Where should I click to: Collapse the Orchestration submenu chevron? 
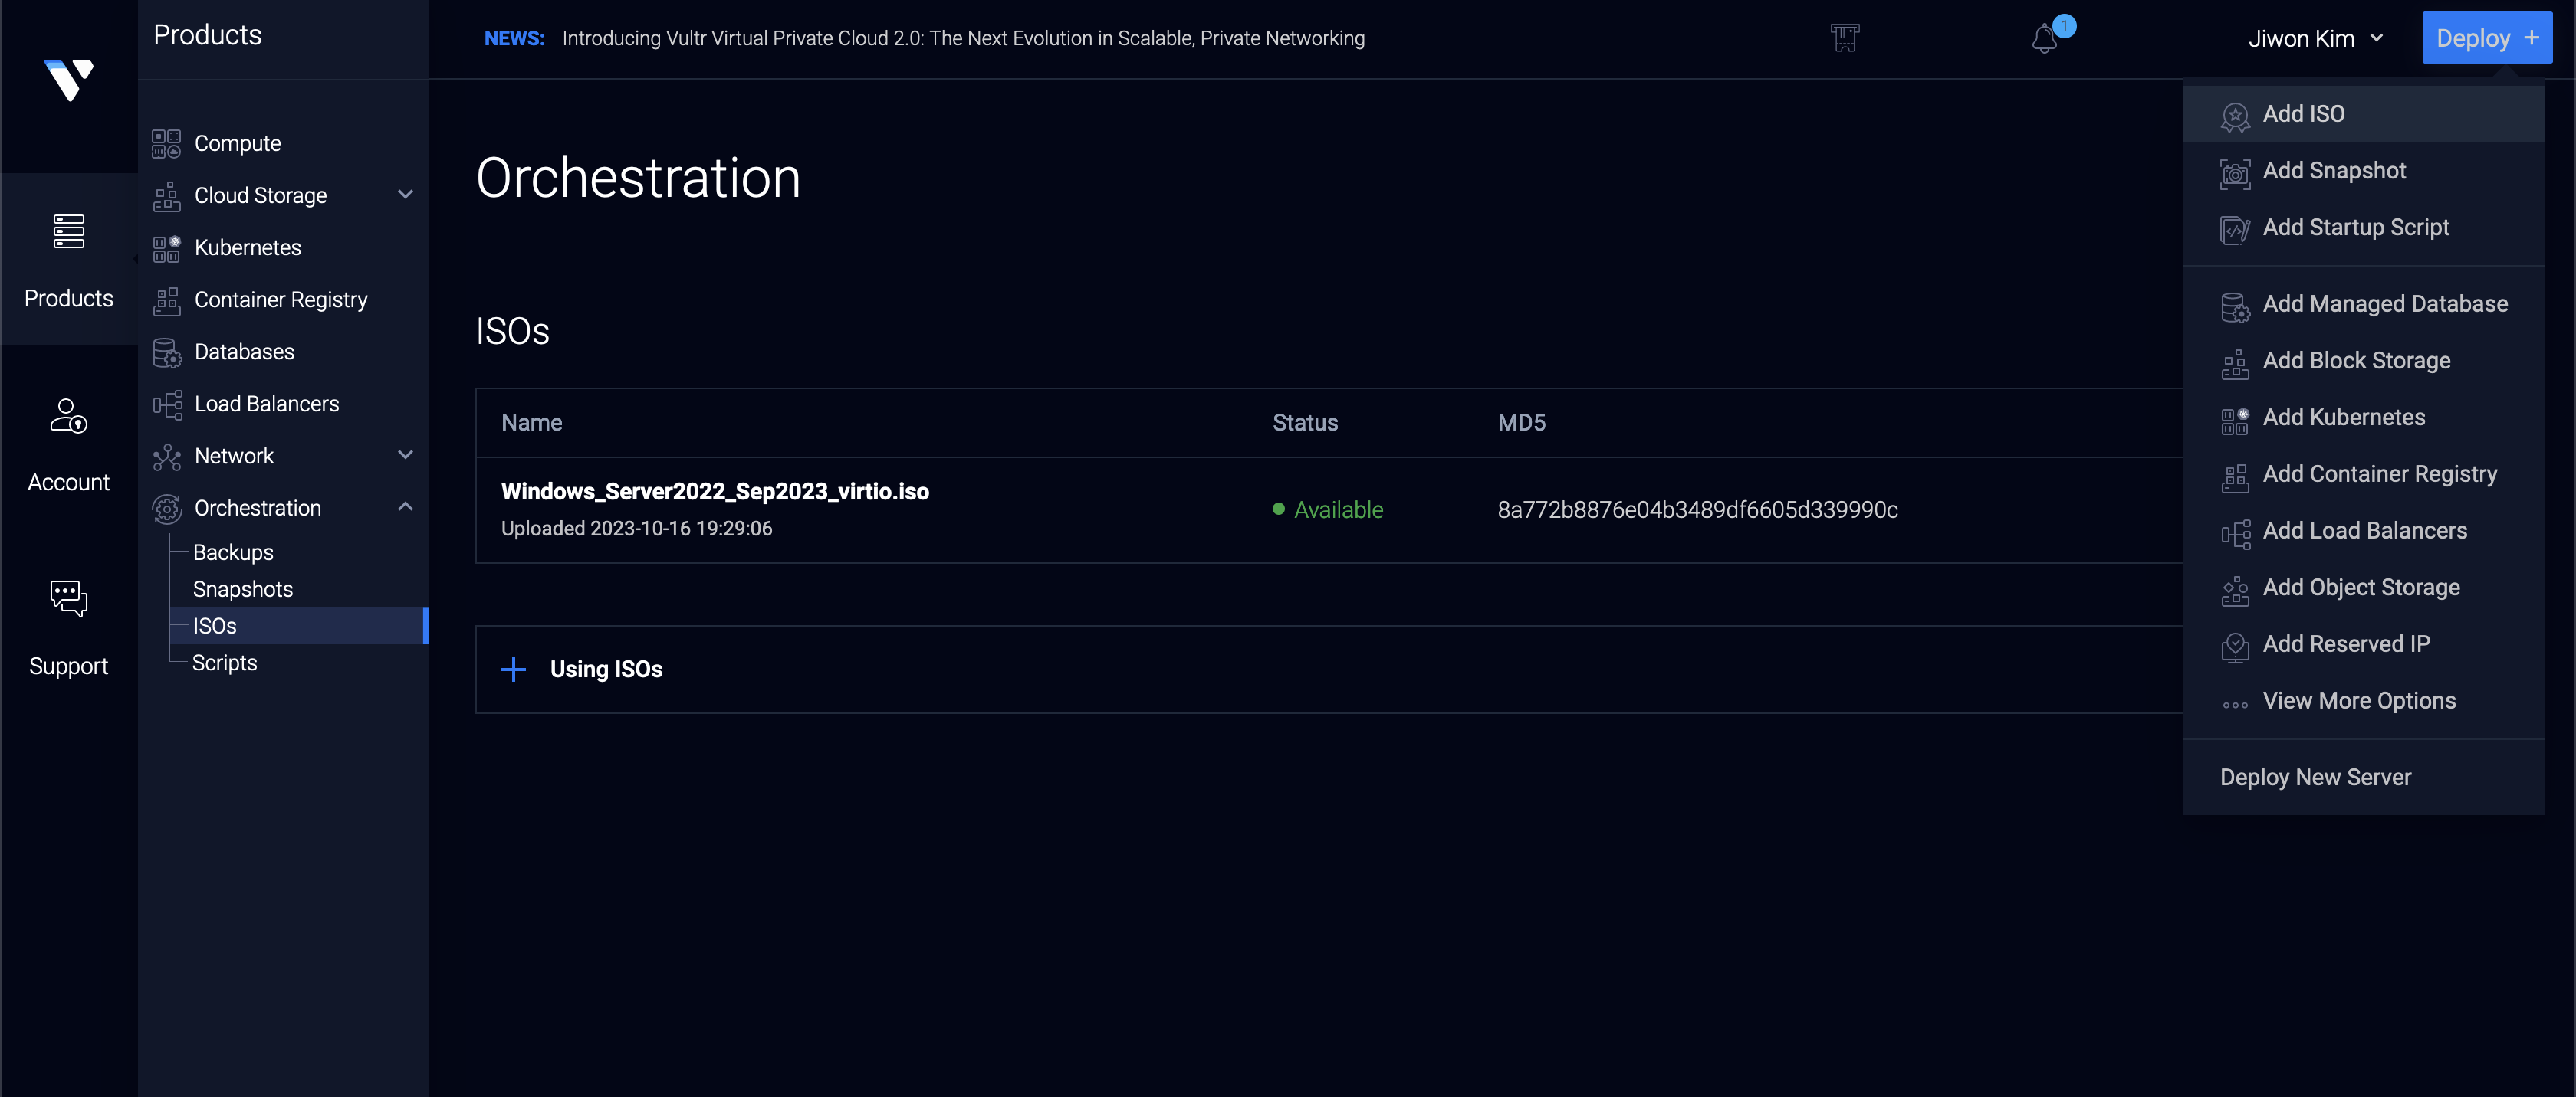(x=405, y=508)
